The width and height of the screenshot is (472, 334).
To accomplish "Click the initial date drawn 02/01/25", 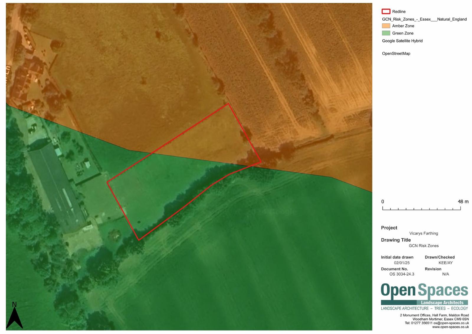I will (x=401, y=263).
